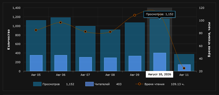Screen dimensions: 219x95
Task: Click the Авг 07 readers bar
Action: click(86, 64)
